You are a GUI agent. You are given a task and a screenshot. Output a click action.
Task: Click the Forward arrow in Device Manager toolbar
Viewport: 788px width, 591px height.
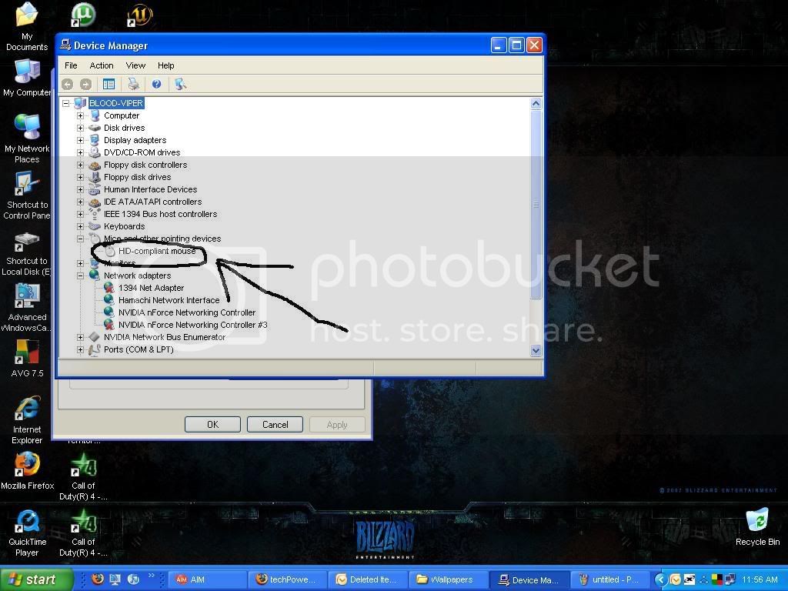pyautogui.click(x=85, y=85)
